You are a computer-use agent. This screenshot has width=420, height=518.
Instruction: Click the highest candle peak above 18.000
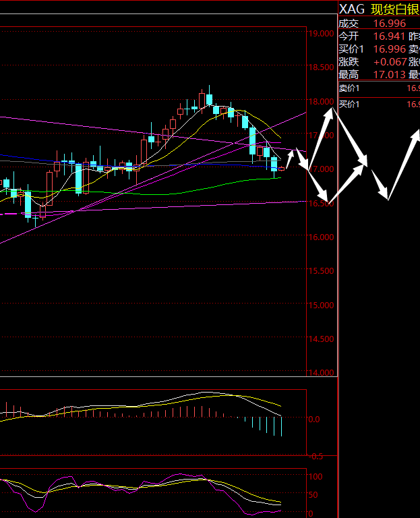click(210, 96)
